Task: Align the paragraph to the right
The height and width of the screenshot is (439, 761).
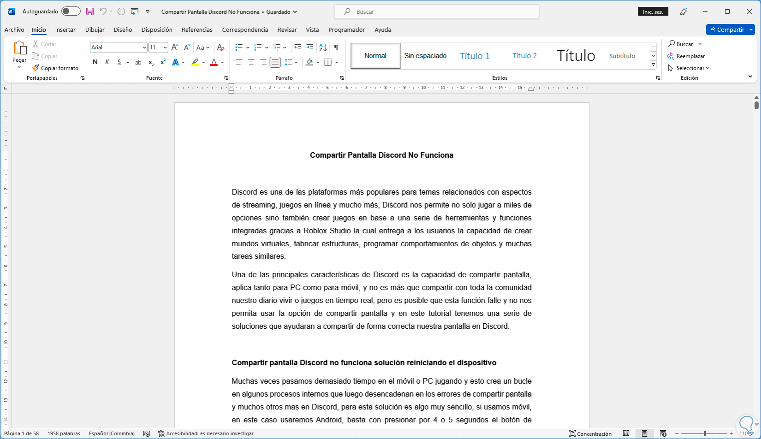Action: (x=263, y=62)
